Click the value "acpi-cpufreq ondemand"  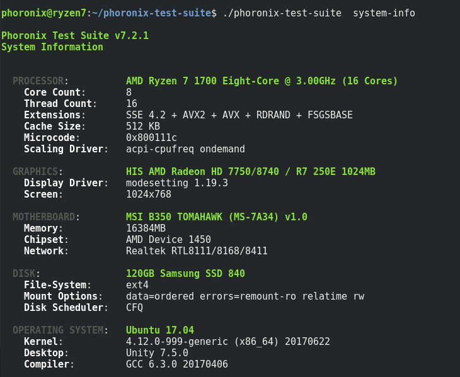tap(185, 149)
